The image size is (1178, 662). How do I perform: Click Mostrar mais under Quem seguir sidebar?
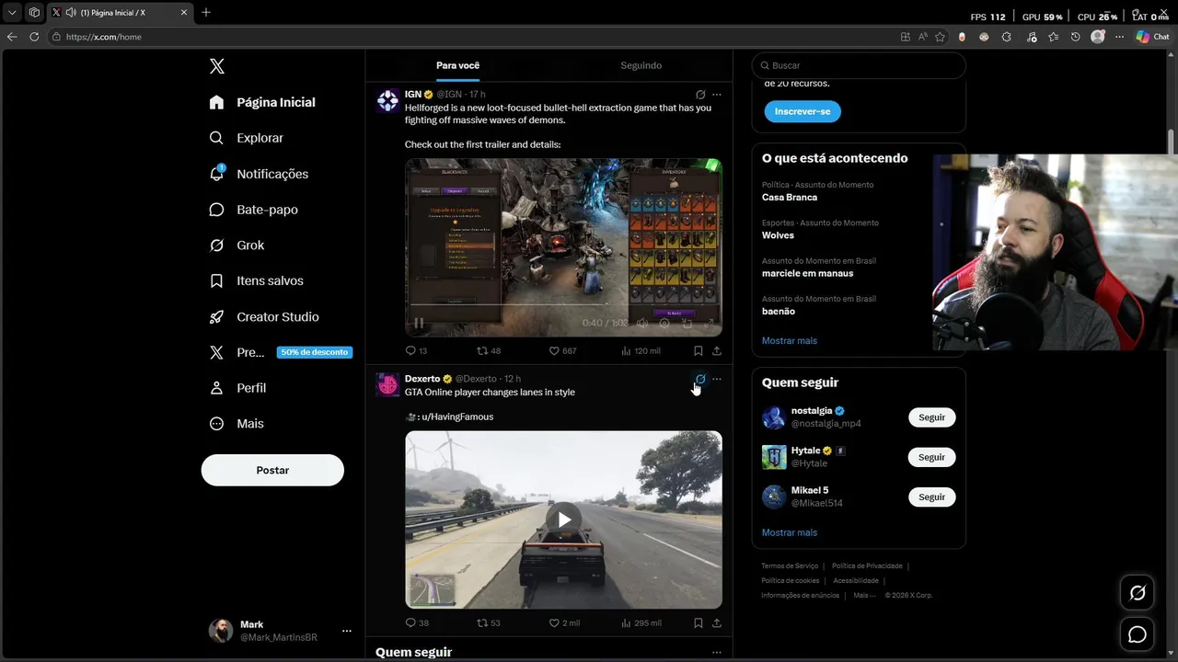pos(790,532)
